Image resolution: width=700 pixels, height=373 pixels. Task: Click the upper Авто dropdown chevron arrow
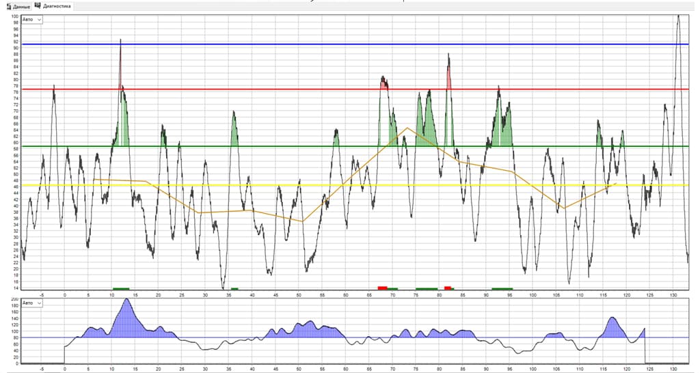tap(39, 20)
